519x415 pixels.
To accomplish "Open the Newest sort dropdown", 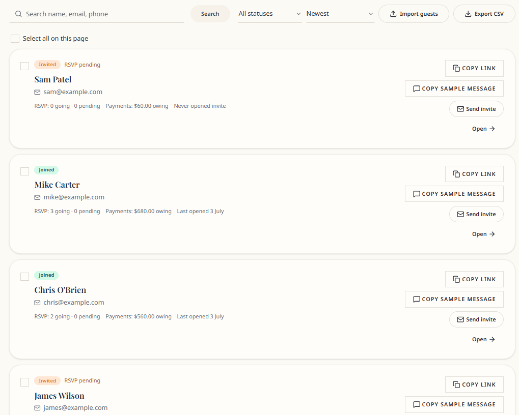I will (340, 14).
